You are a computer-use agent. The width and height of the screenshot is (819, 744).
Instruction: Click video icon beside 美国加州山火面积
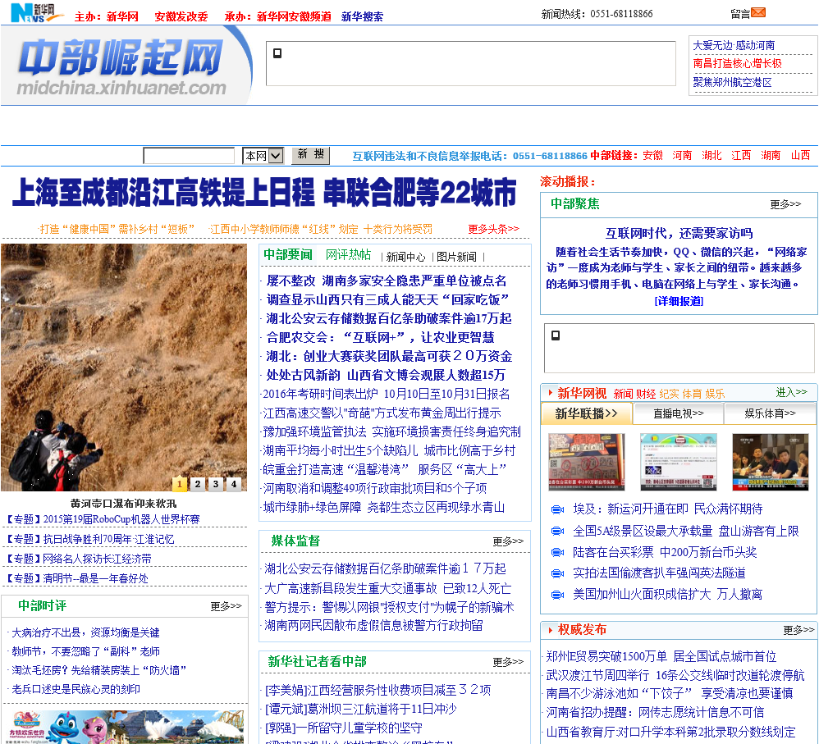(557, 594)
